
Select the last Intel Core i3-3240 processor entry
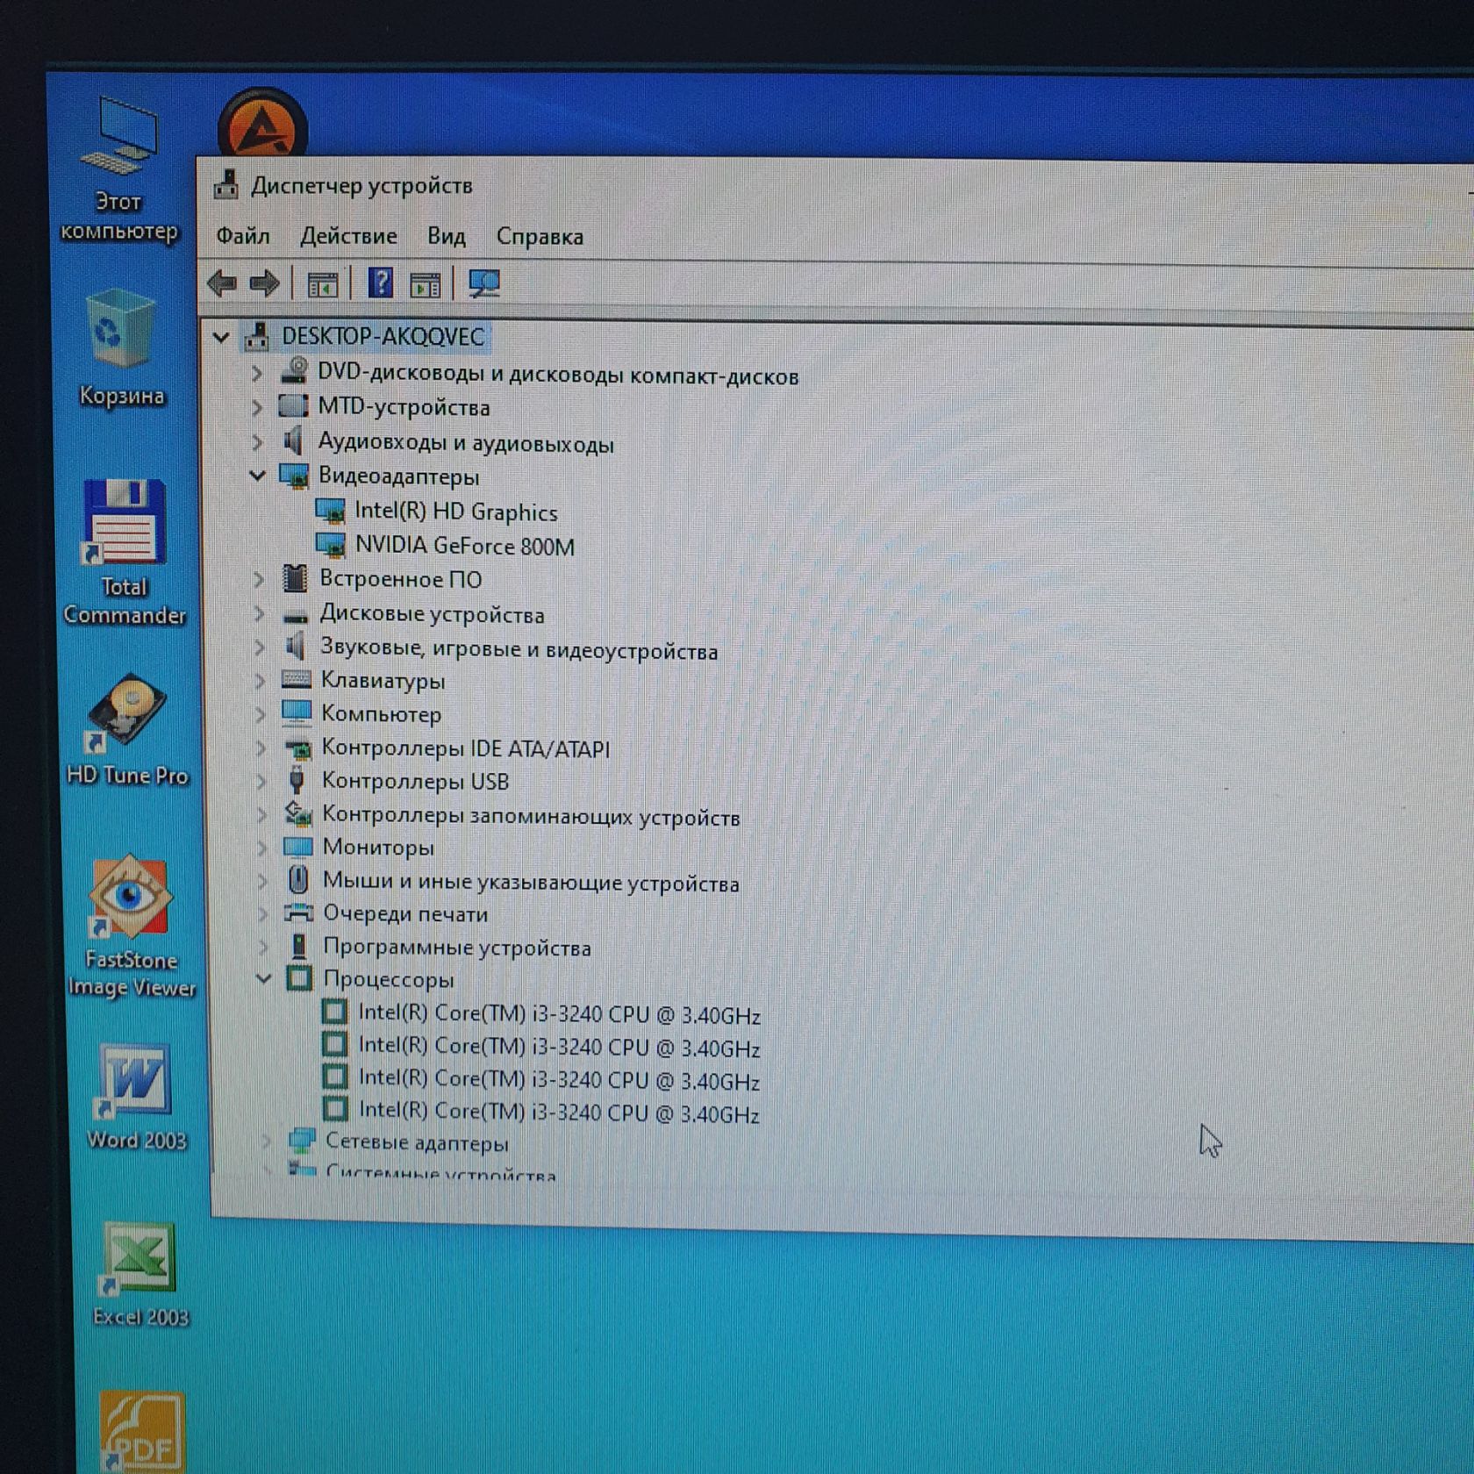coord(540,1112)
